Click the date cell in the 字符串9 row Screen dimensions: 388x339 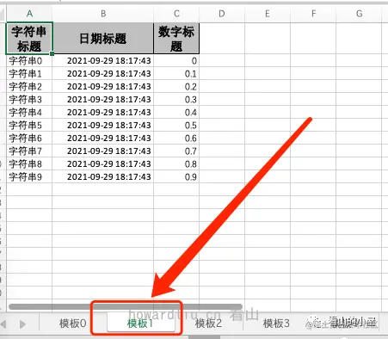[103, 176]
